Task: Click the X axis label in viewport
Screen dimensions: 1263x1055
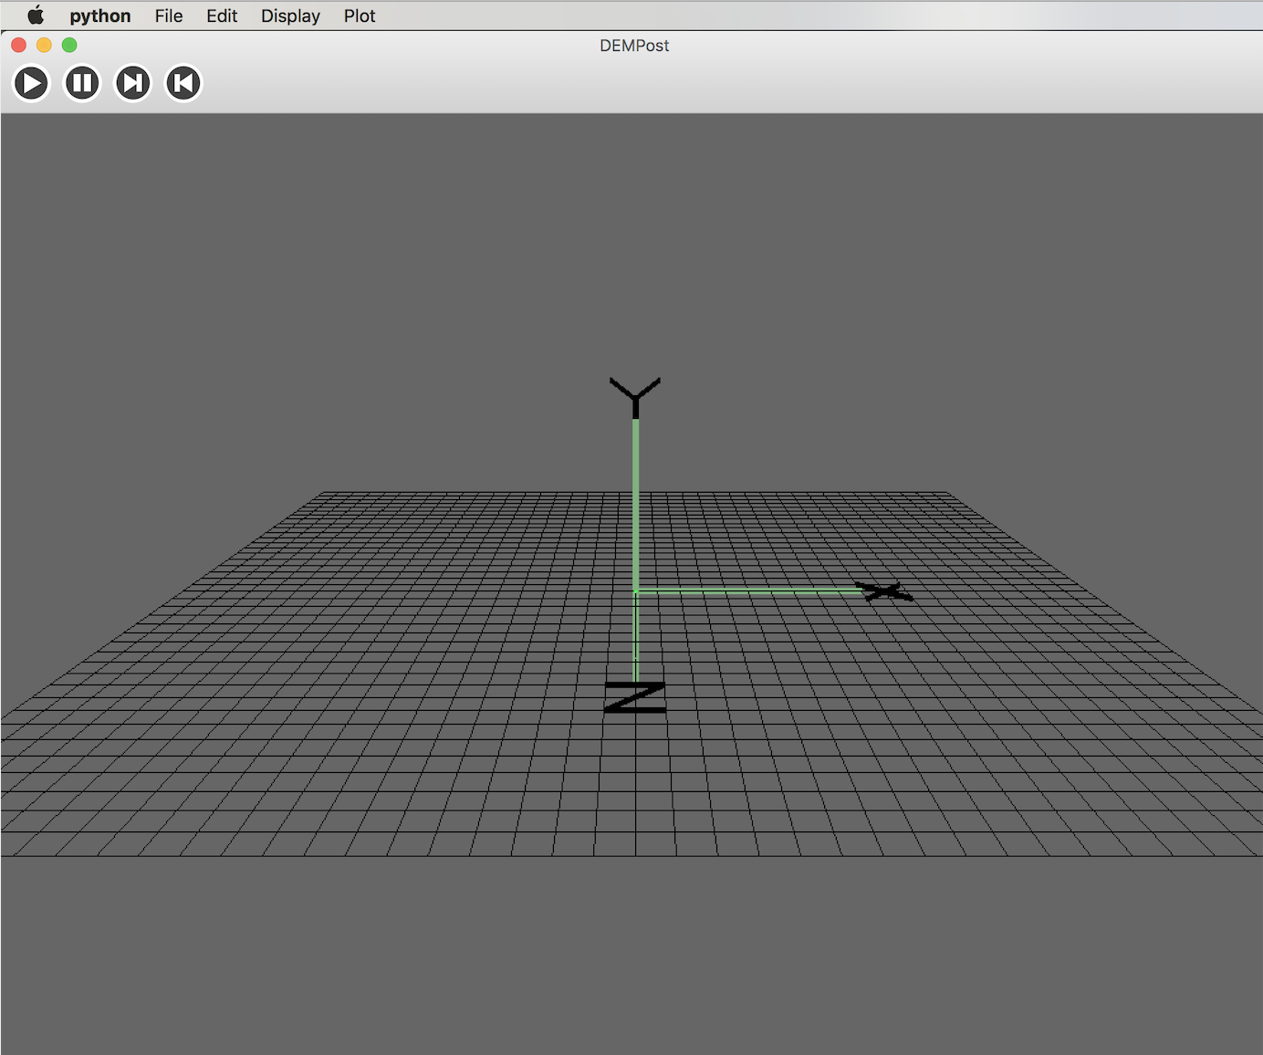Action: [x=884, y=591]
